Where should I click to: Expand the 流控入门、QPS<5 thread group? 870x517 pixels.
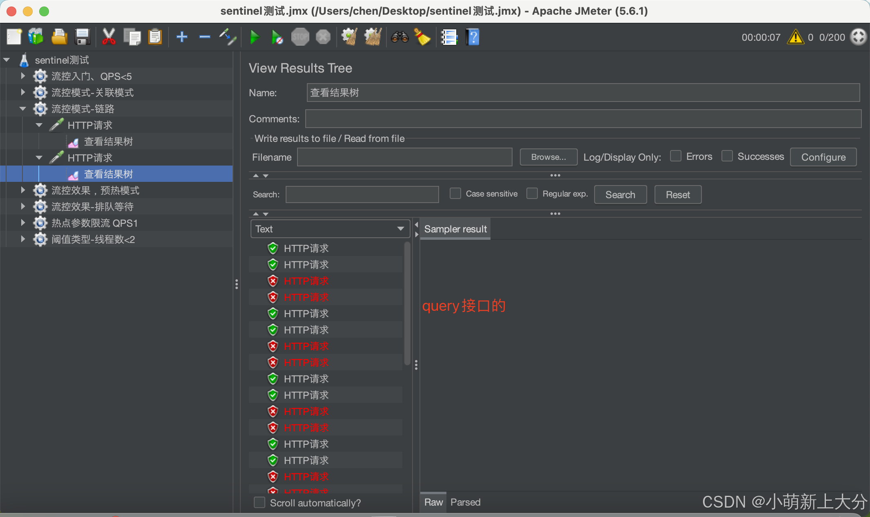click(23, 76)
